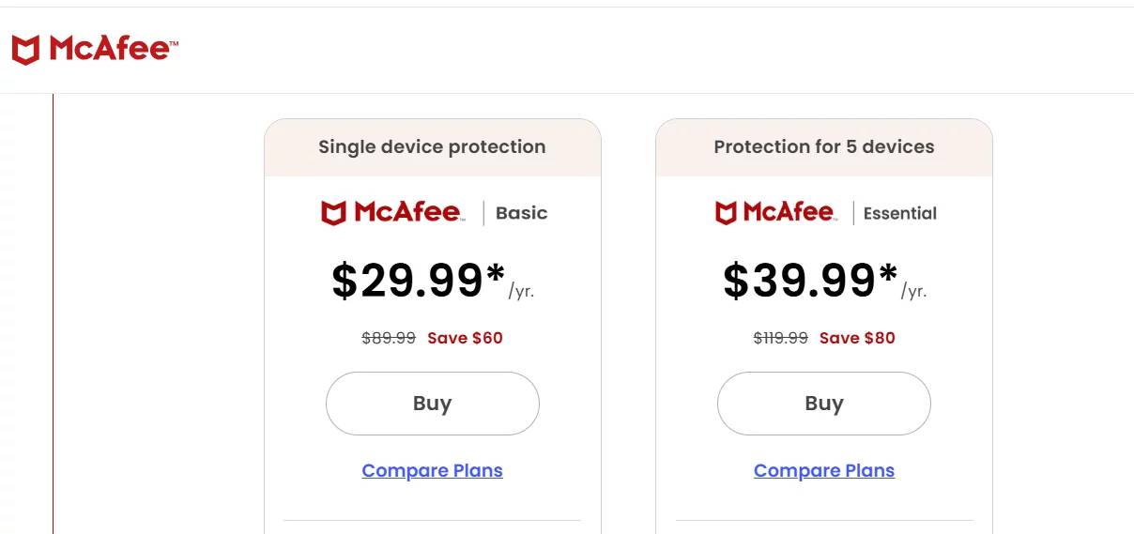Click the McAfee shield icon in the Basic card
Screen dimensions: 1134x534
[333, 213]
